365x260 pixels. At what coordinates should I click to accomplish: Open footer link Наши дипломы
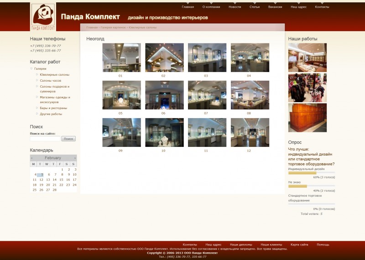click(x=241, y=244)
